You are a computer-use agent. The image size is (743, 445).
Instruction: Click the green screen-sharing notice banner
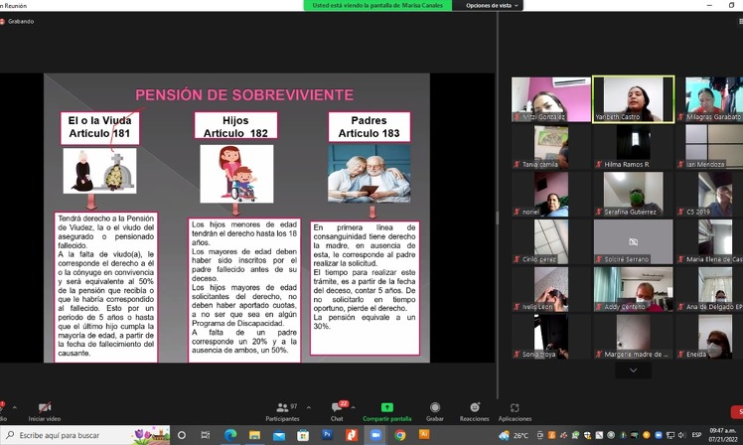[x=377, y=5]
